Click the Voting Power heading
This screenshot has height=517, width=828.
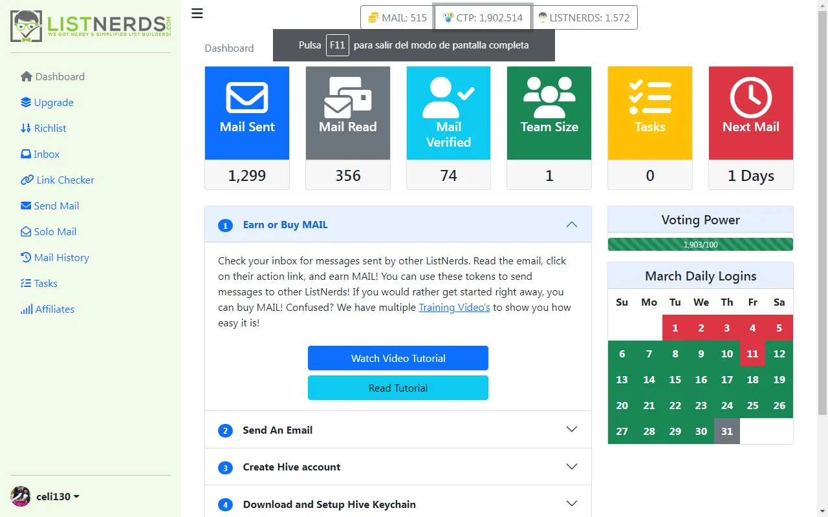tap(701, 220)
